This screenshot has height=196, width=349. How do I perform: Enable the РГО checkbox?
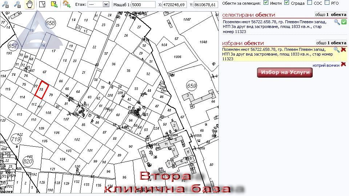click(x=327, y=3)
